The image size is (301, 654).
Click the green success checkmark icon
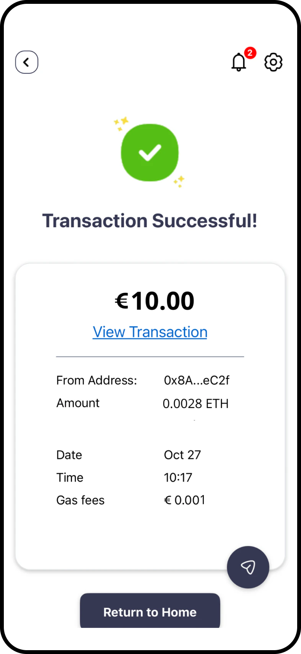point(150,152)
